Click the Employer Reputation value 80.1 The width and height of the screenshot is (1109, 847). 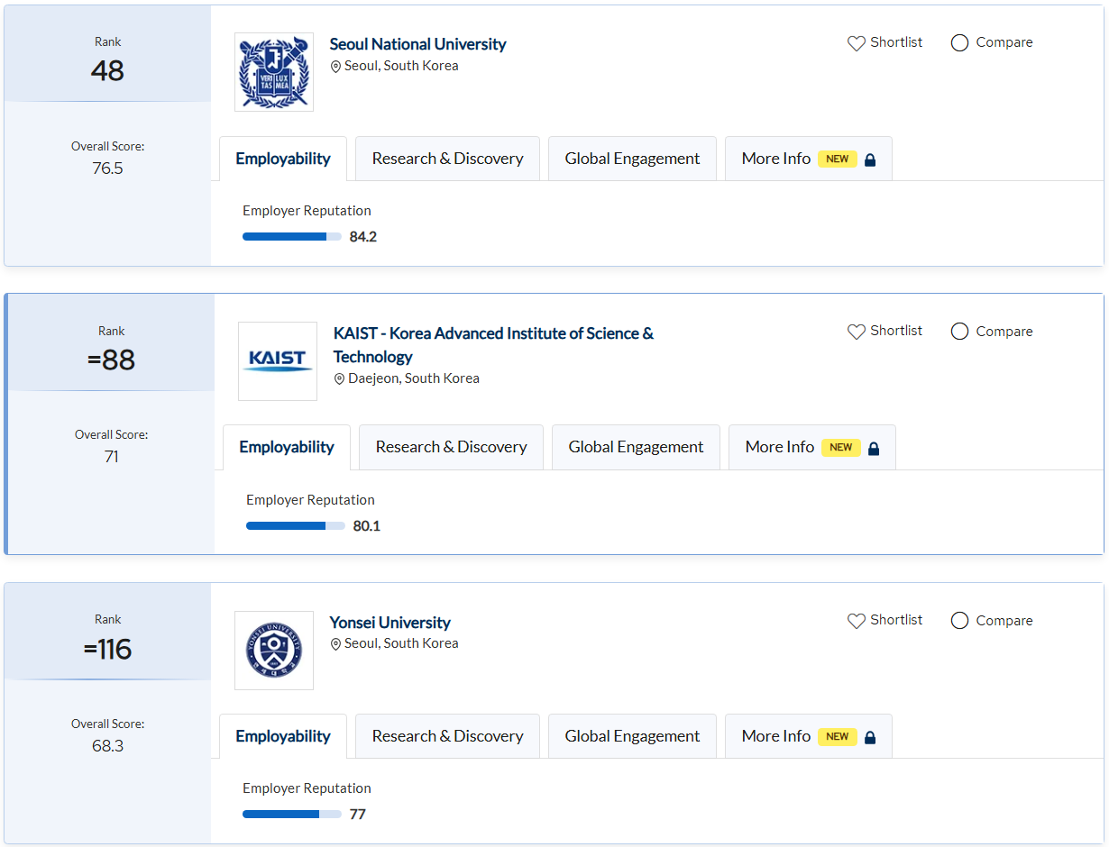[x=367, y=526]
